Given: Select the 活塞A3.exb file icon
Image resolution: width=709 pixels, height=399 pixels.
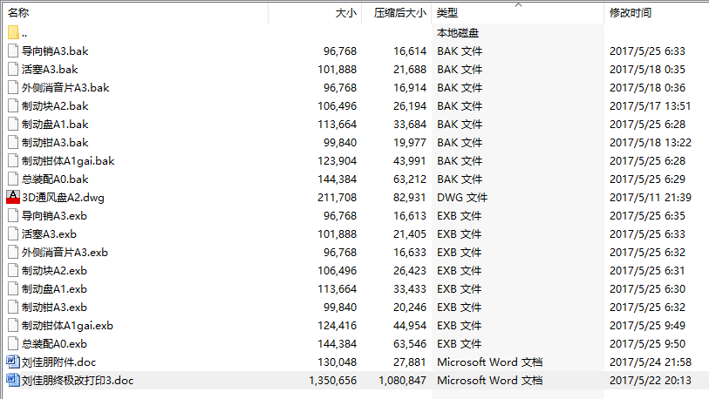Looking at the screenshot, I should tap(13, 234).
